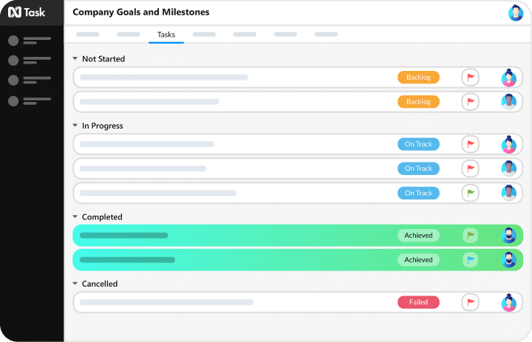Click the Backlog status on first task
Image resolution: width=532 pixels, height=342 pixels.
[418, 78]
